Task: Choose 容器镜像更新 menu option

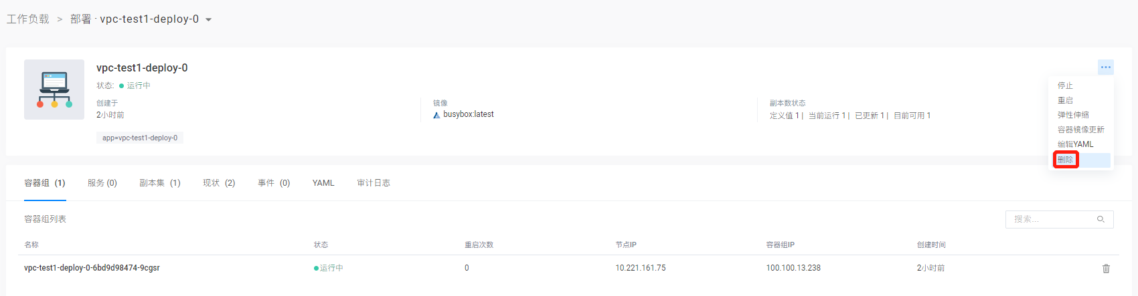Action: pyautogui.click(x=1080, y=130)
